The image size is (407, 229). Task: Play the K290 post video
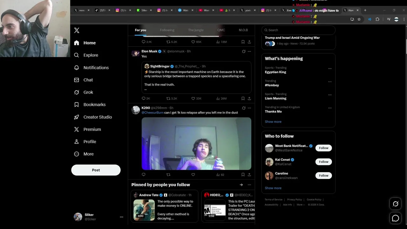pos(196,144)
